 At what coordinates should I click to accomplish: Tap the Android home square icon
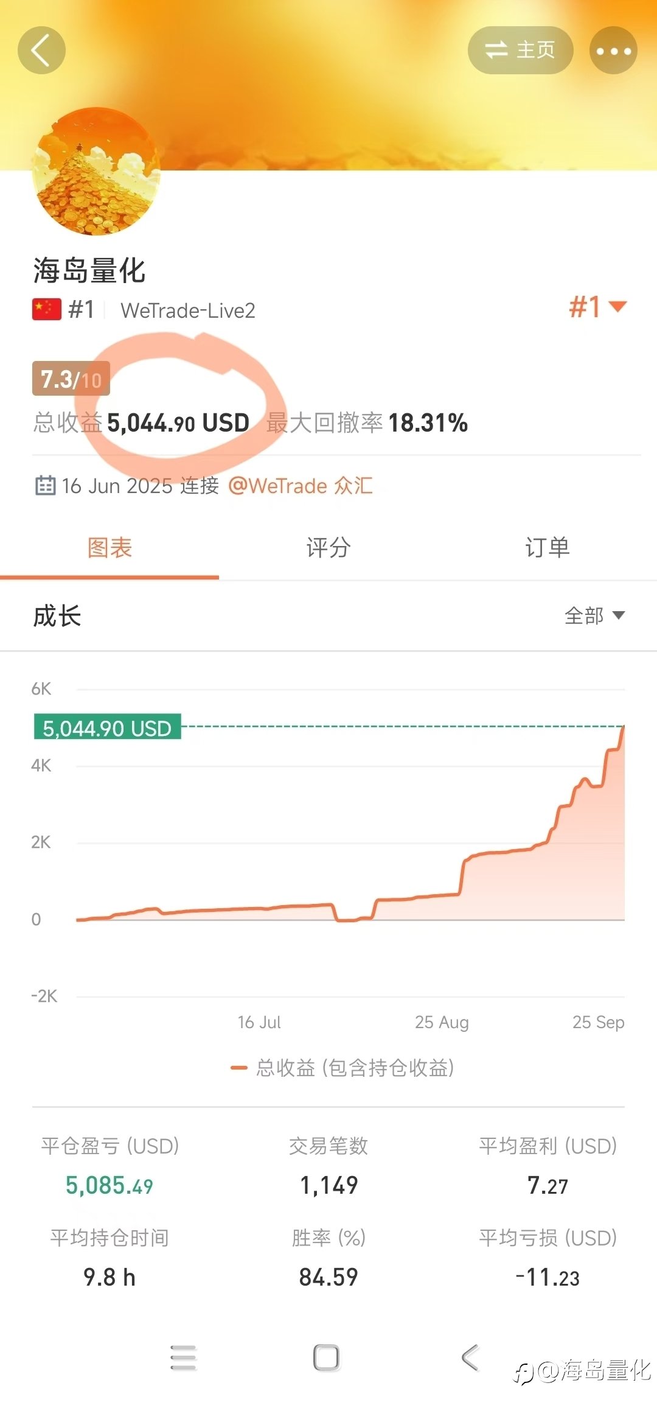pos(327,1358)
